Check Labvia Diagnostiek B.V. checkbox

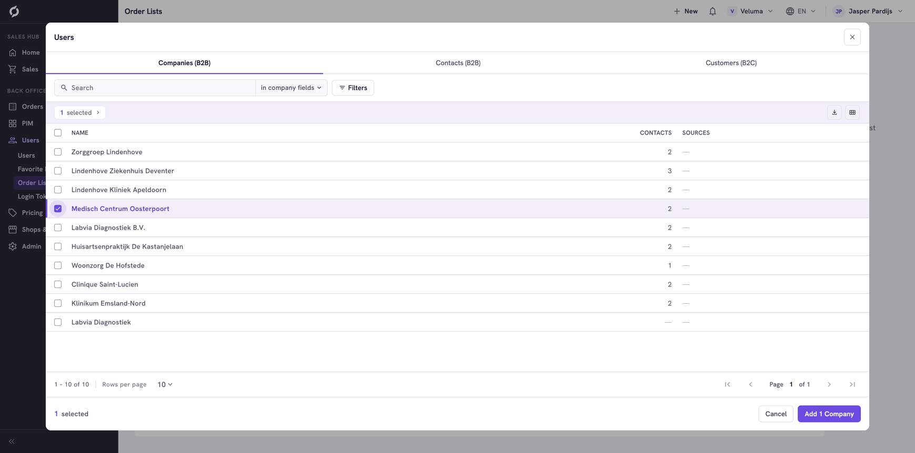[58, 228]
